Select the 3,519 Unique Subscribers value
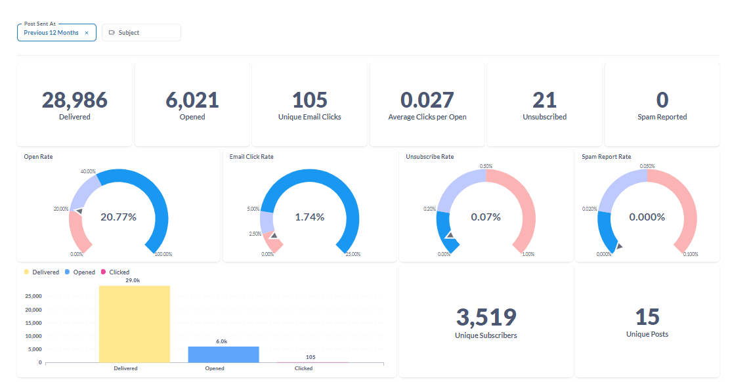The height and width of the screenshot is (382, 730). (x=486, y=318)
